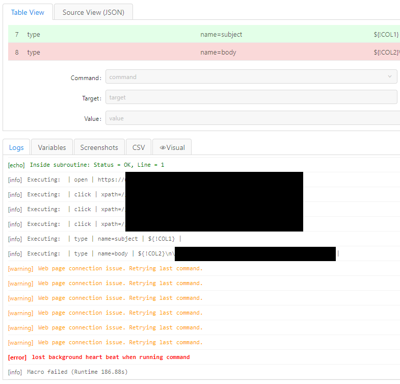Click the dropdown chevron in the Command field
The width and height of the screenshot is (400, 384).
(389, 76)
